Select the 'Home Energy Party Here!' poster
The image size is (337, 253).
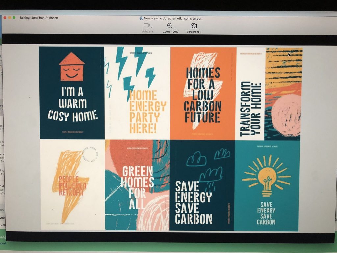[137, 93]
